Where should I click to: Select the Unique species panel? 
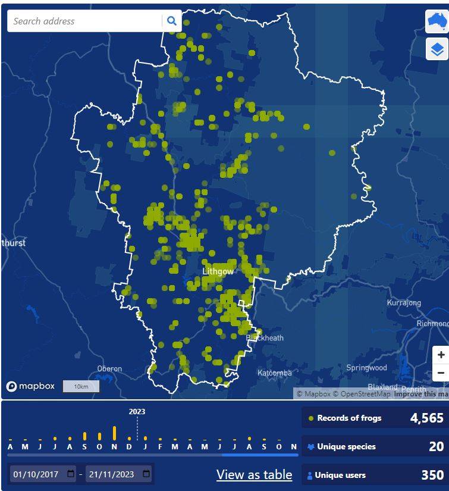click(375, 446)
